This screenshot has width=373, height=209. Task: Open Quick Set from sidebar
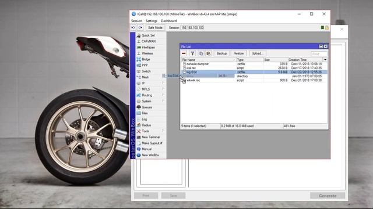(x=148, y=35)
